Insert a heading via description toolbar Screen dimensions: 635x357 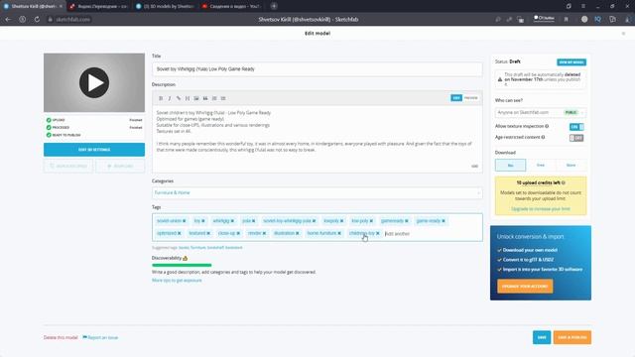[x=188, y=98]
